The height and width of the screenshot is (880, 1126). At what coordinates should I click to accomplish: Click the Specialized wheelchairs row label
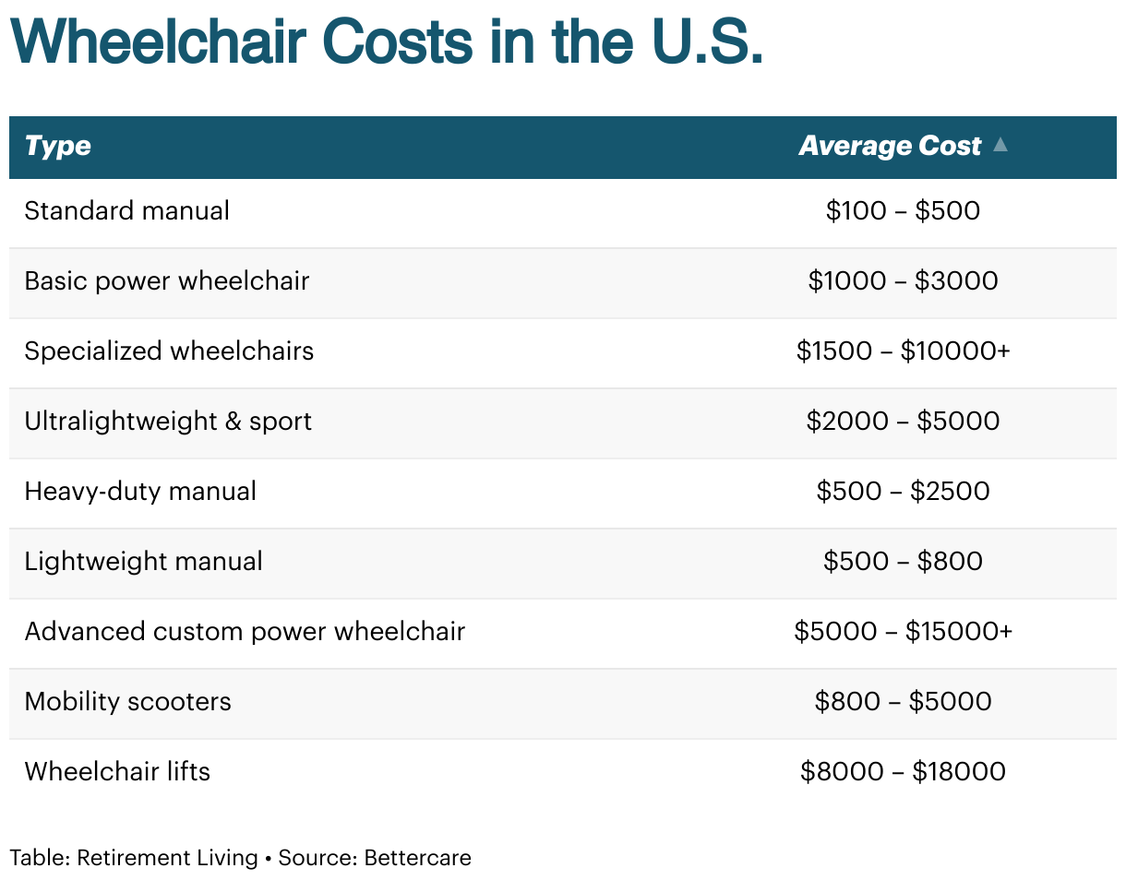pos(169,351)
